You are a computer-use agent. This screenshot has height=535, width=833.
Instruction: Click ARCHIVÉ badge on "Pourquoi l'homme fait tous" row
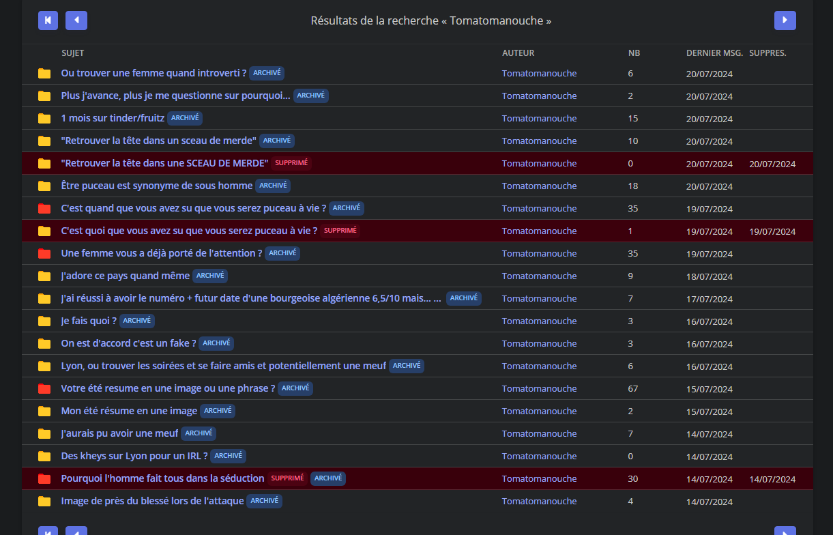tap(328, 478)
